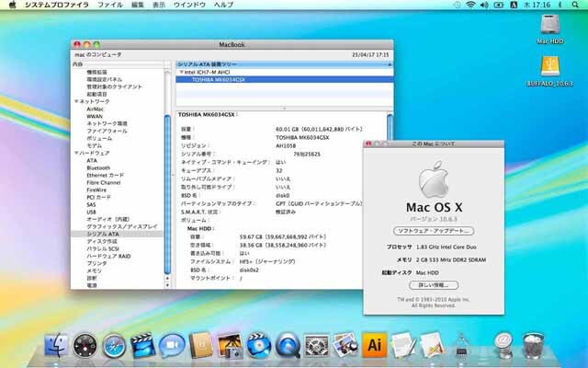Click the sidebar scroll down arrow
The height and width of the screenshot is (368, 588).
click(167, 285)
